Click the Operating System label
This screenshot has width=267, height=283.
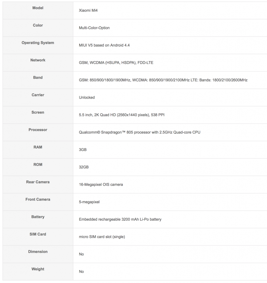click(38, 43)
